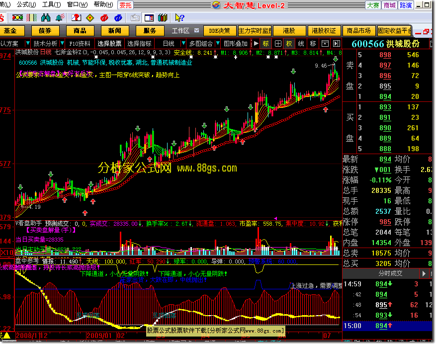Click the 图形叠加 tab
The height and width of the screenshot is (345, 437).
(236, 43)
